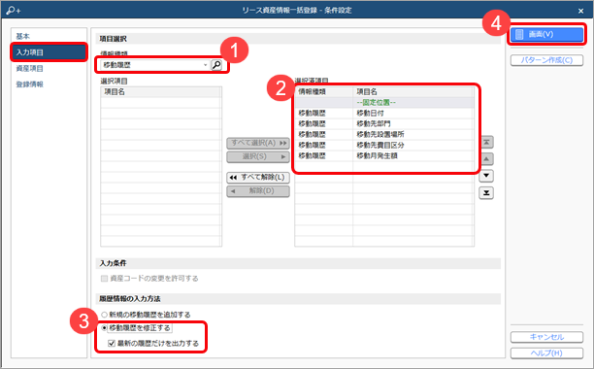594x369 pixels.
Task: Click the 情報種類 column header in right list
Action: pyautogui.click(x=324, y=91)
